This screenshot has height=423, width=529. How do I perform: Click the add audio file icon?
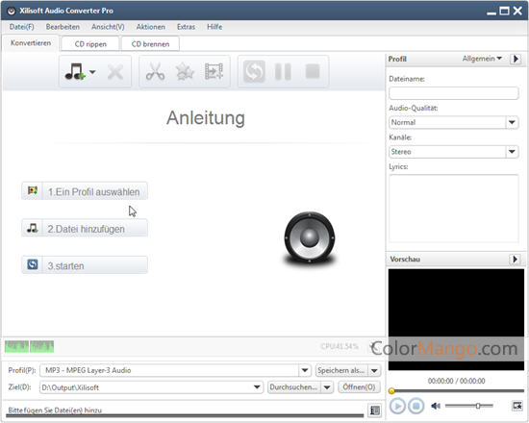coord(75,71)
